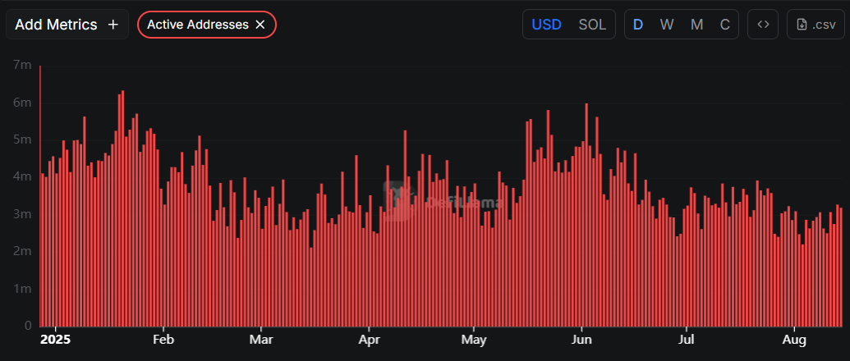Switch denomination to USD
Screen dimensions: 850x361
tap(546, 25)
